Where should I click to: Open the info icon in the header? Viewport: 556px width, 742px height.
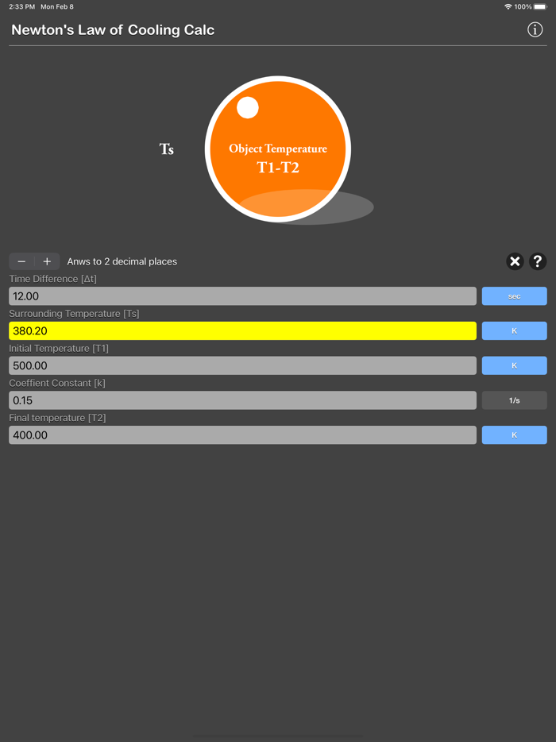point(535,30)
